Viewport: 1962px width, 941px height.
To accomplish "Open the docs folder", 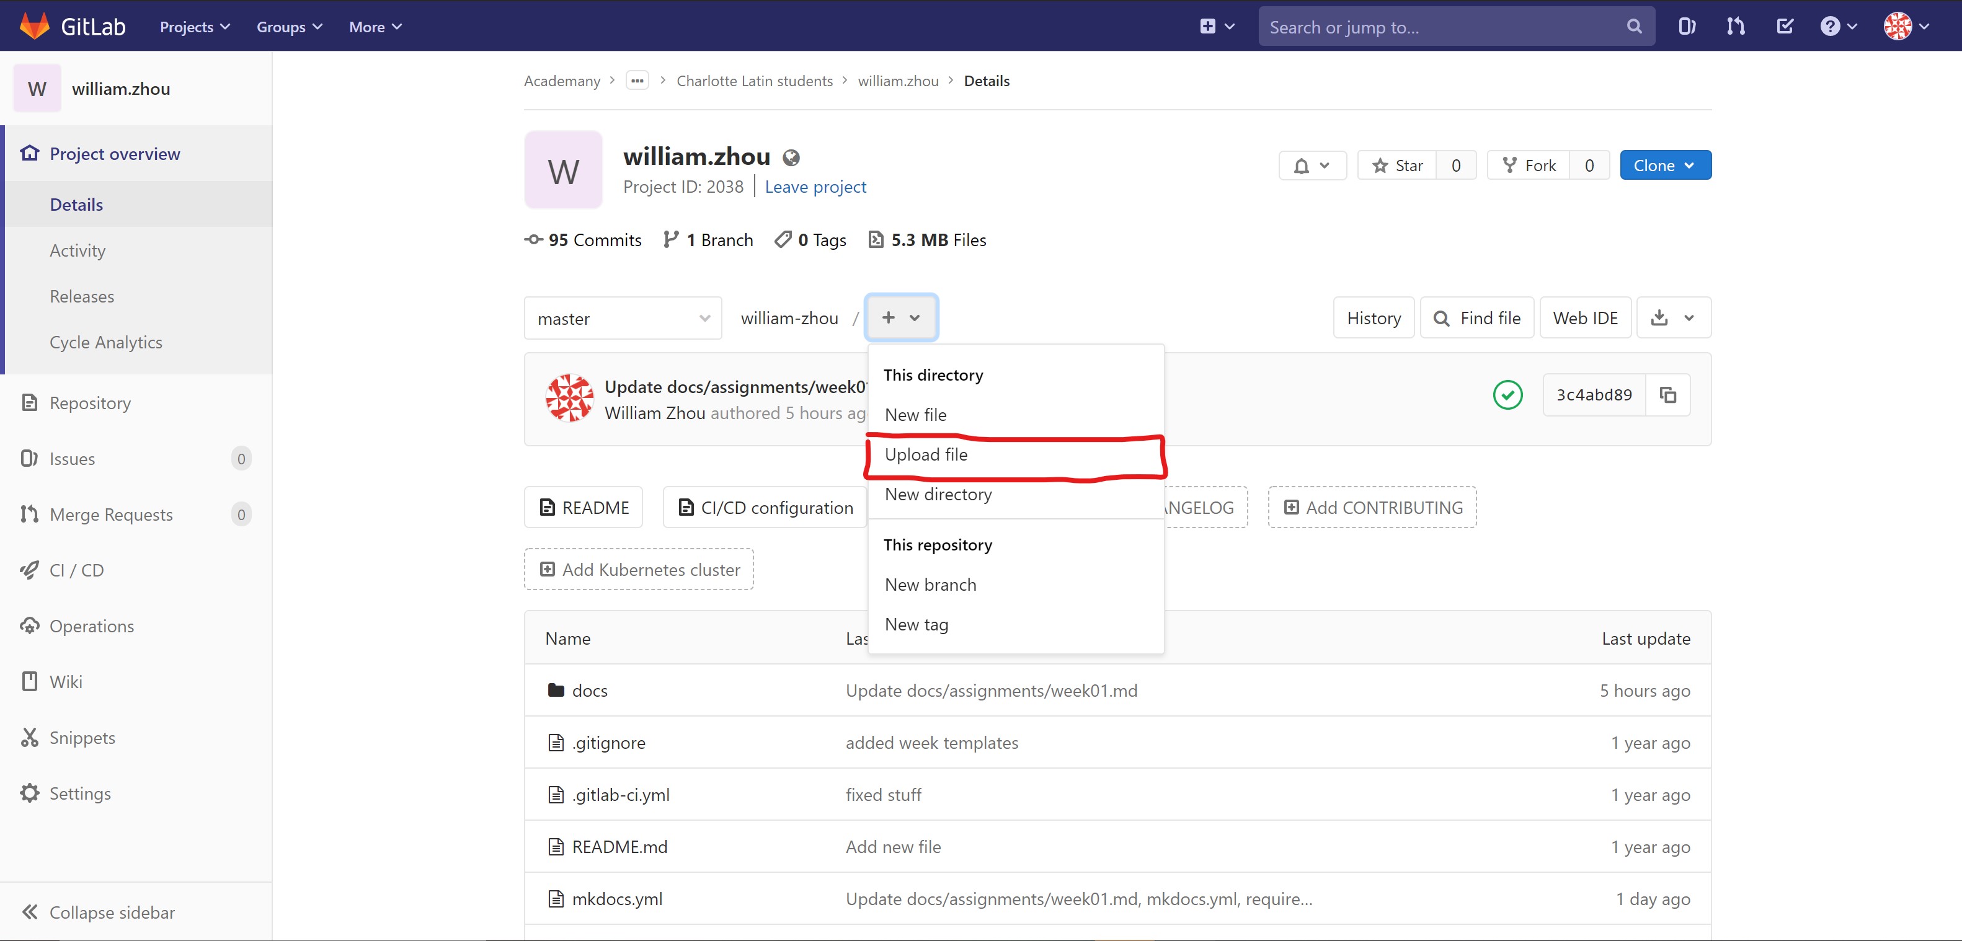I will point(590,690).
